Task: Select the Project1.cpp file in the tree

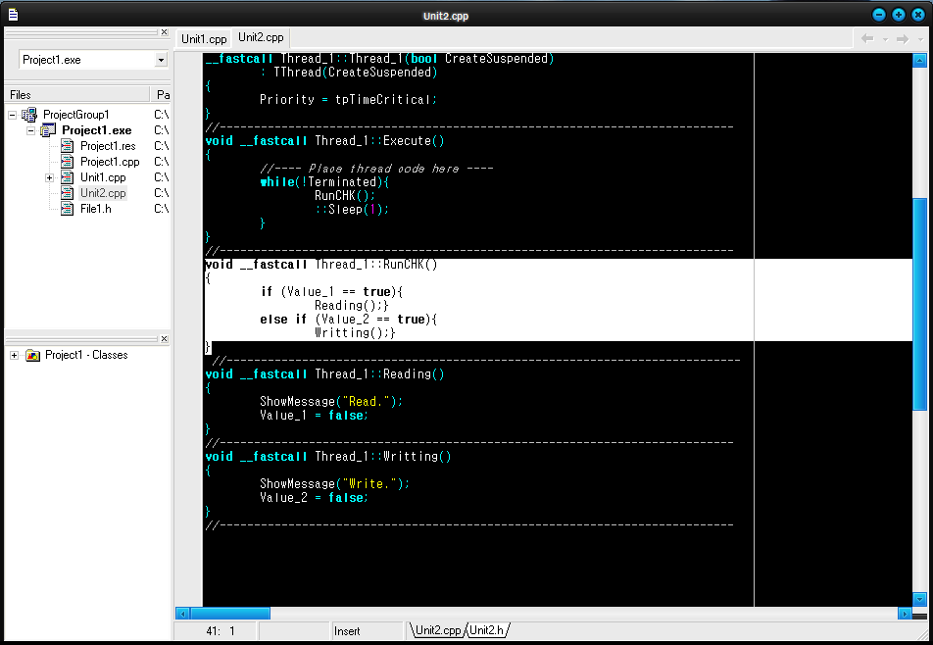Action: (x=109, y=162)
